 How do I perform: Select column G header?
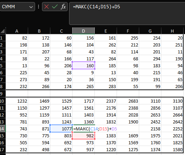150,31
